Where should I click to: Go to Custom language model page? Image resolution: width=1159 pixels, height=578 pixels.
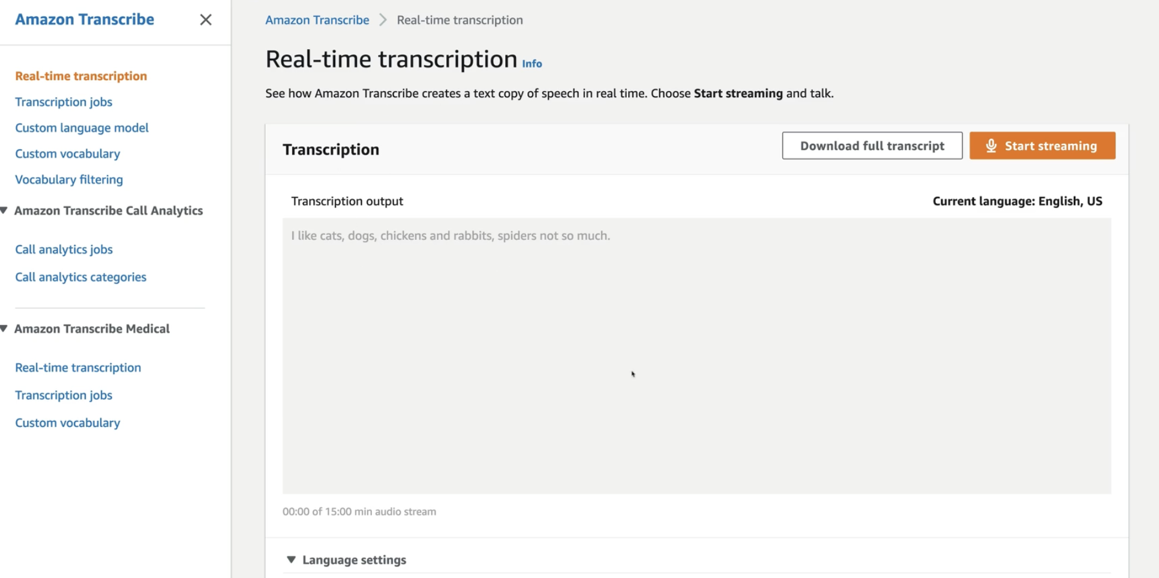coord(82,128)
